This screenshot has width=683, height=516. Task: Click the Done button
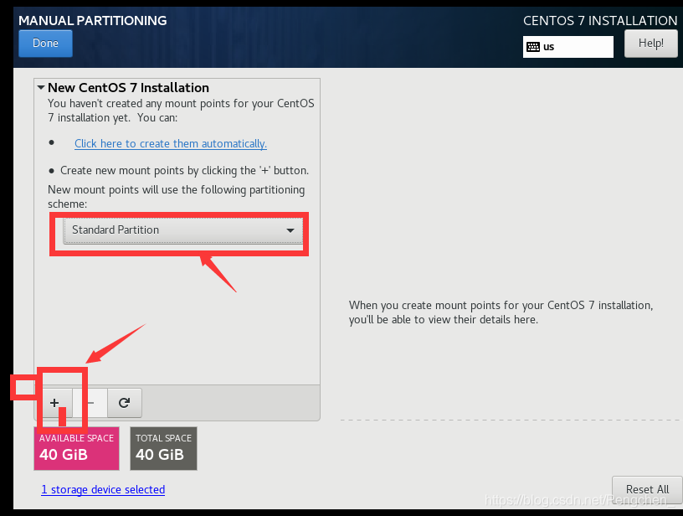click(45, 44)
